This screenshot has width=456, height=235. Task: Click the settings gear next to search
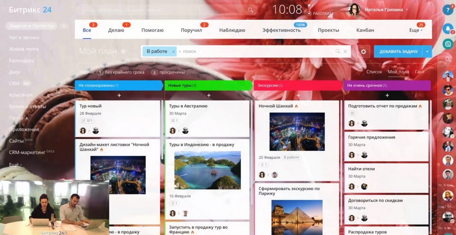(x=363, y=52)
